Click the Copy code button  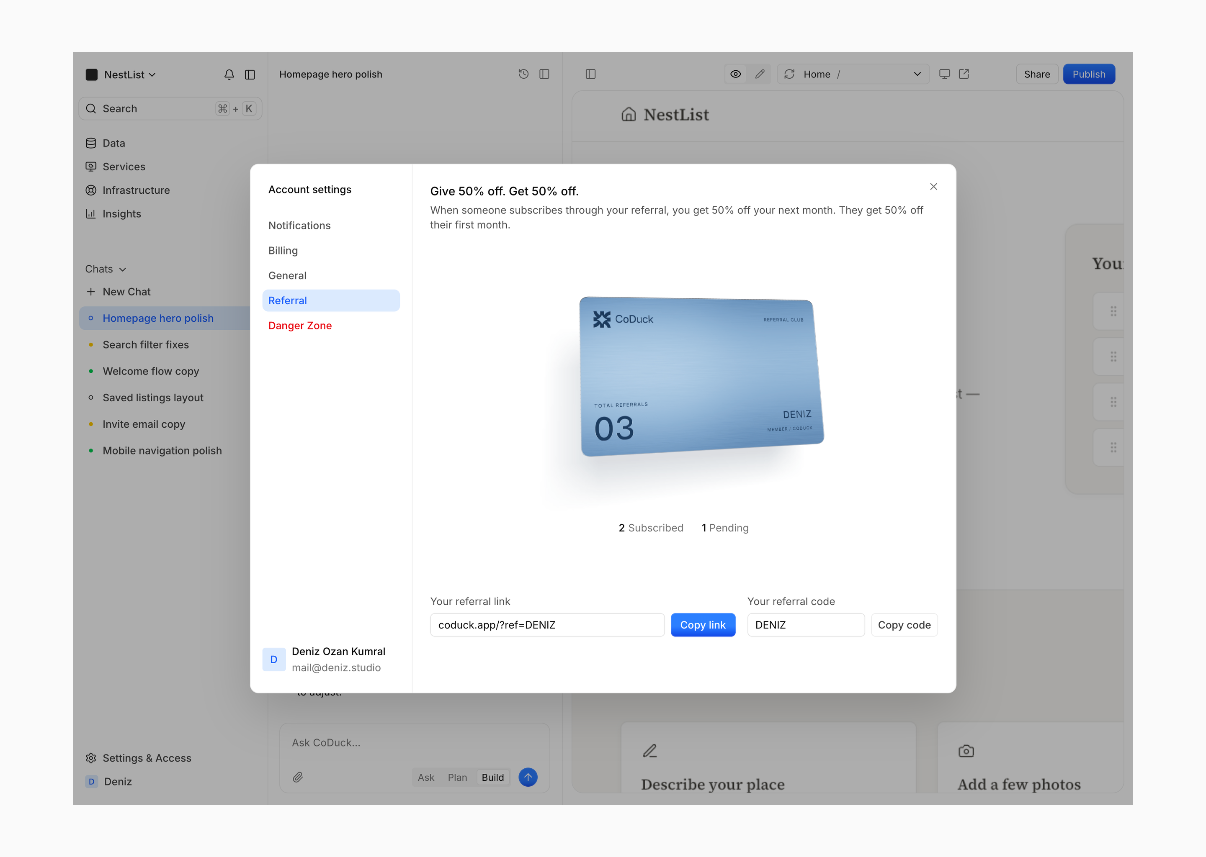click(x=904, y=625)
